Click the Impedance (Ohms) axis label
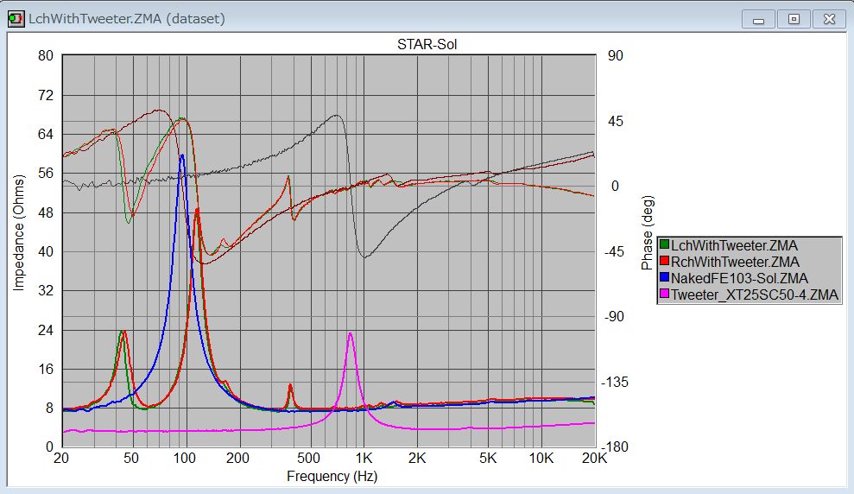The image size is (854, 494). (18, 233)
